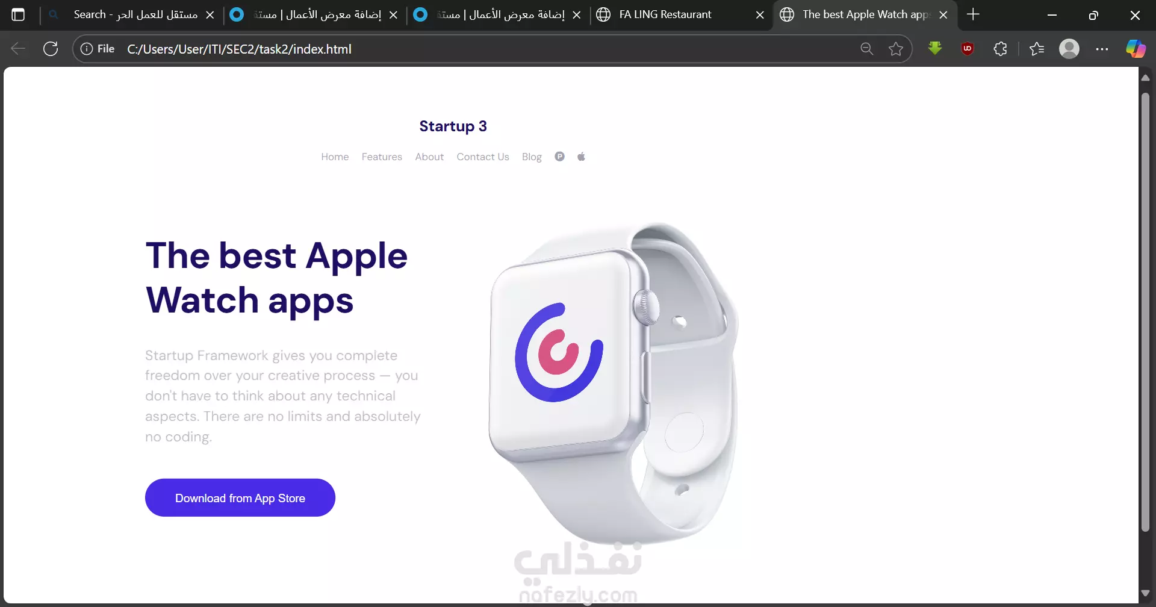Open the tab actions menu icon
The image size is (1156, 607).
coord(19,14)
